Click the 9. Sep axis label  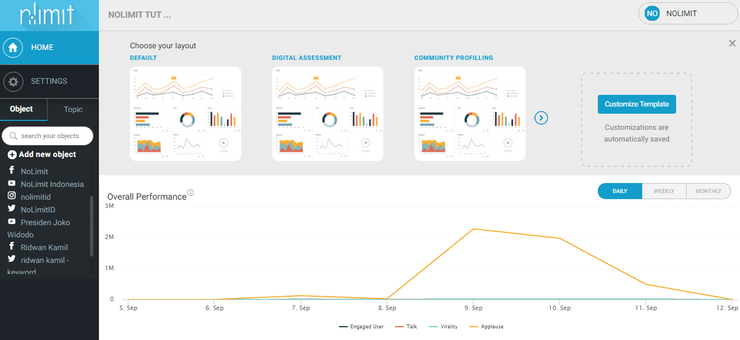click(473, 308)
